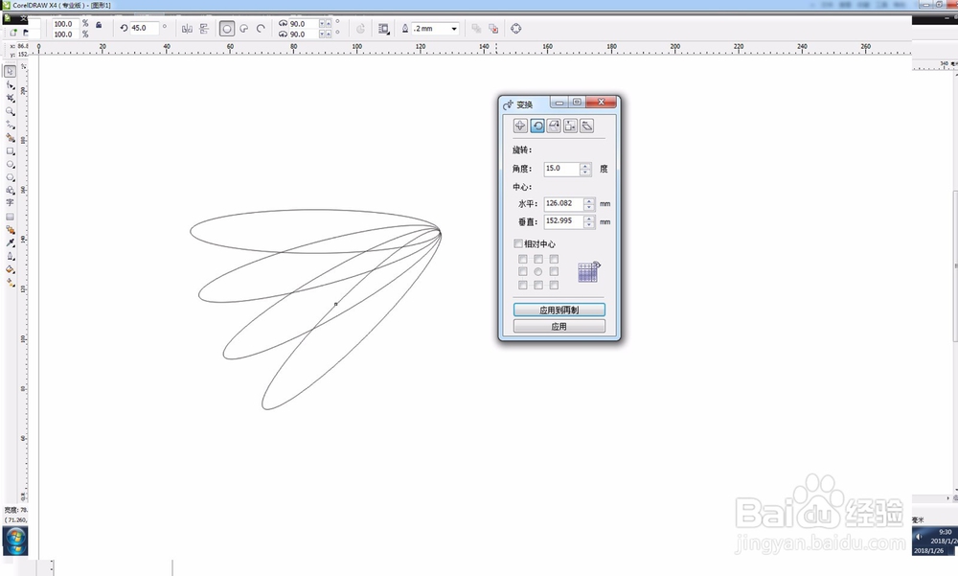Open the Windows Start button
The height and width of the screenshot is (576, 958).
[15, 540]
